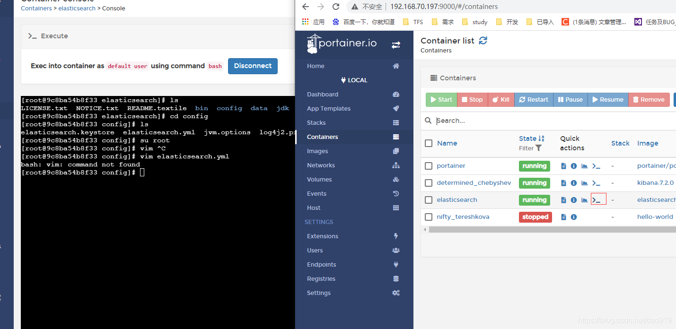The height and width of the screenshot is (329, 676).
Task: Sort containers by Image column
Action: click(648, 143)
